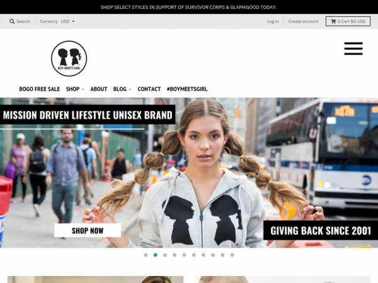378x283 pixels.
Task: Click the search magnifier icon
Action: pos(12,21)
